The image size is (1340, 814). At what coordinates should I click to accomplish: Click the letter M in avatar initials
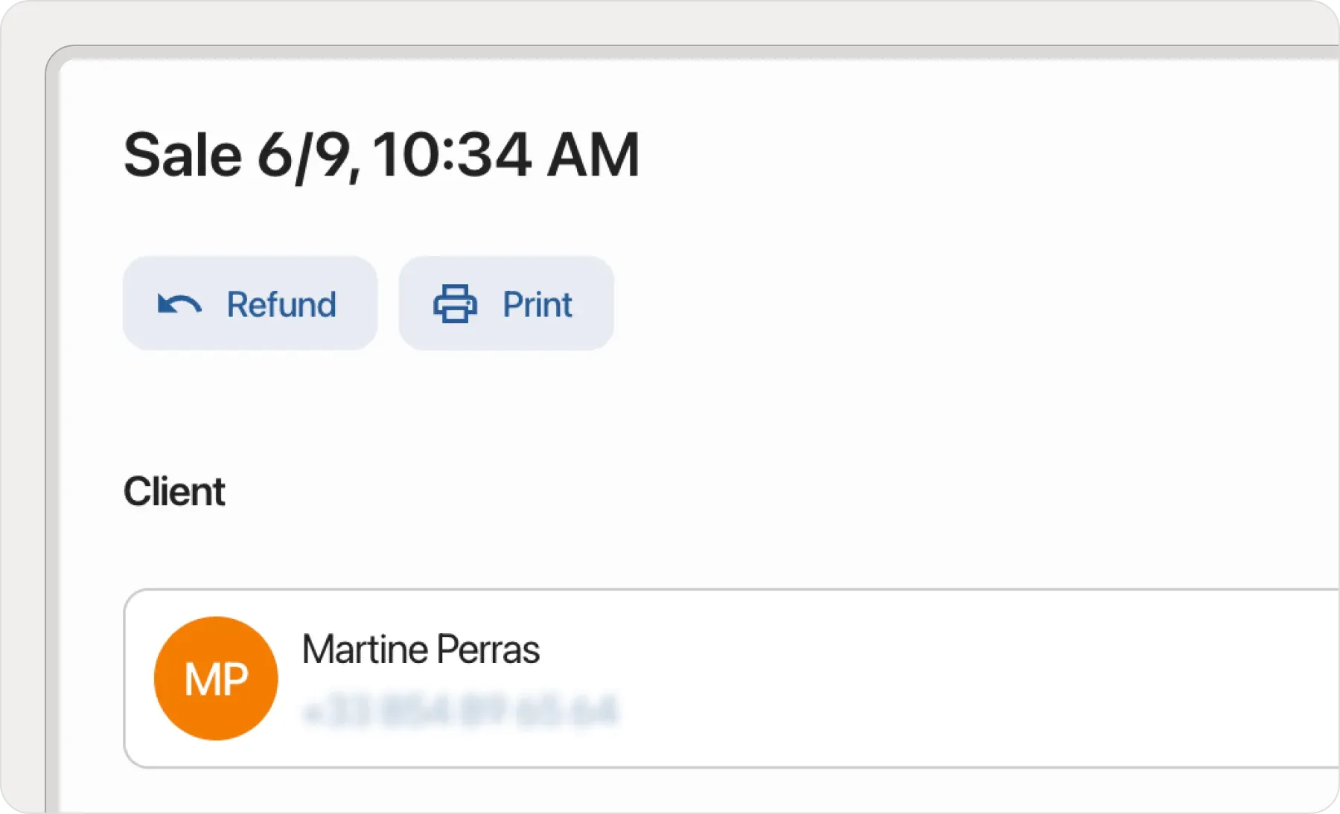point(200,679)
